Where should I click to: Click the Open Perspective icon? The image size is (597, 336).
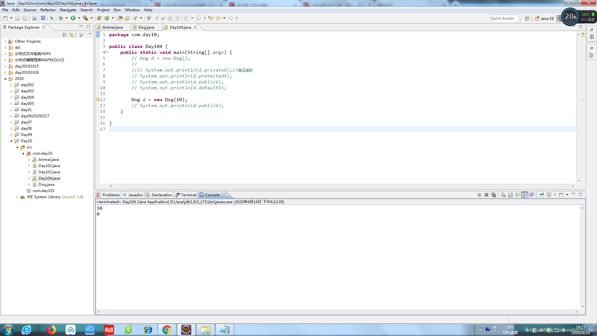click(x=527, y=18)
